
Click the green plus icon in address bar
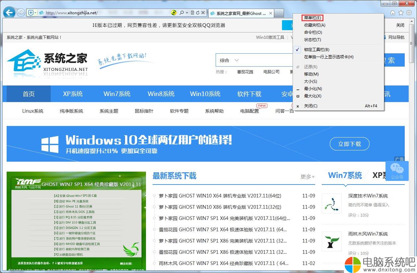174,13
